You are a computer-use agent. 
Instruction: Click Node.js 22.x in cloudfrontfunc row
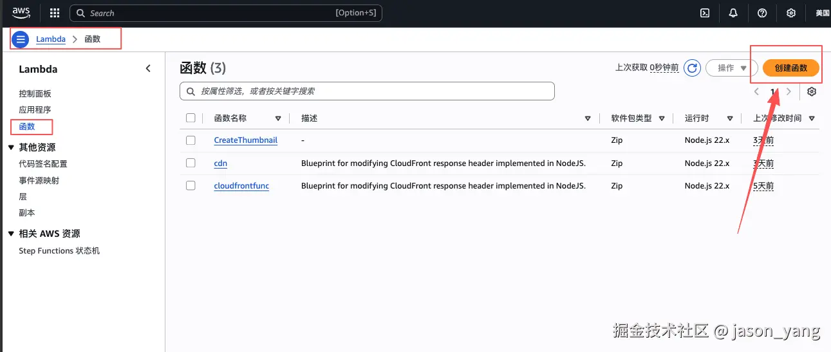pos(707,185)
